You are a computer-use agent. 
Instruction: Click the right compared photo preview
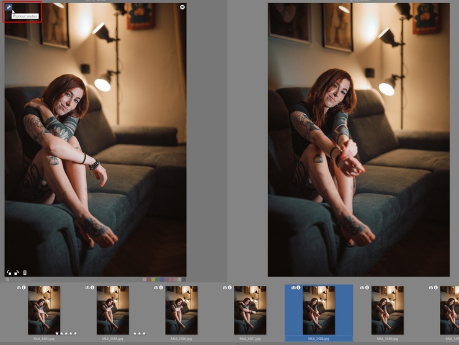(359, 140)
